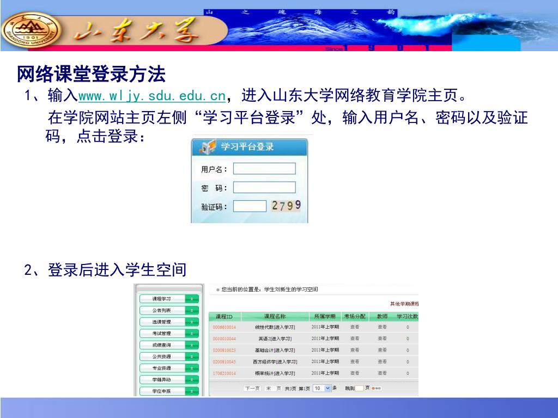Open the 概率统计[进入学习] course link
The image size is (558, 418).
(275, 373)
